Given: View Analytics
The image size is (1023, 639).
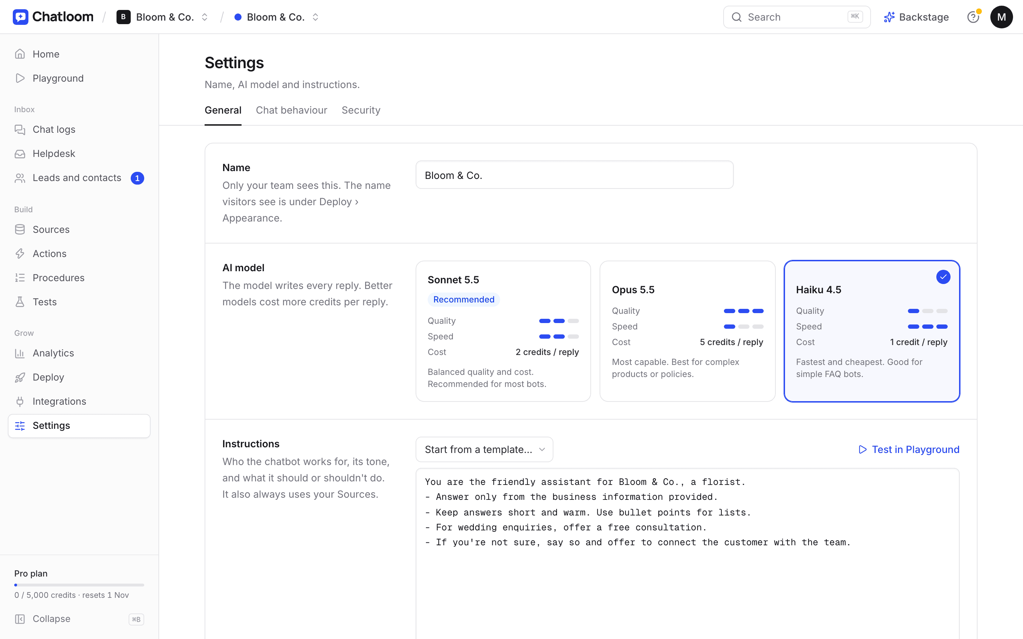Looking at the screenshot, I should pyautogui.click(x=79, y=353).
